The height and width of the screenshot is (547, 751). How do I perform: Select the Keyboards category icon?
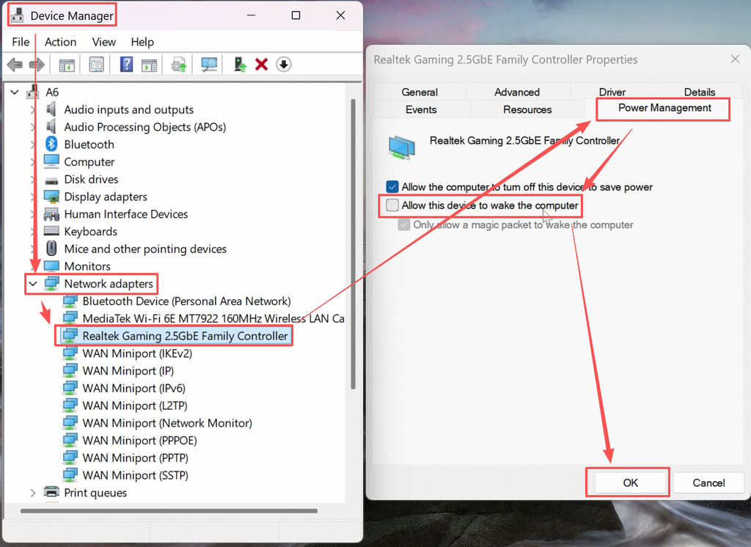[x=51, y=231]
